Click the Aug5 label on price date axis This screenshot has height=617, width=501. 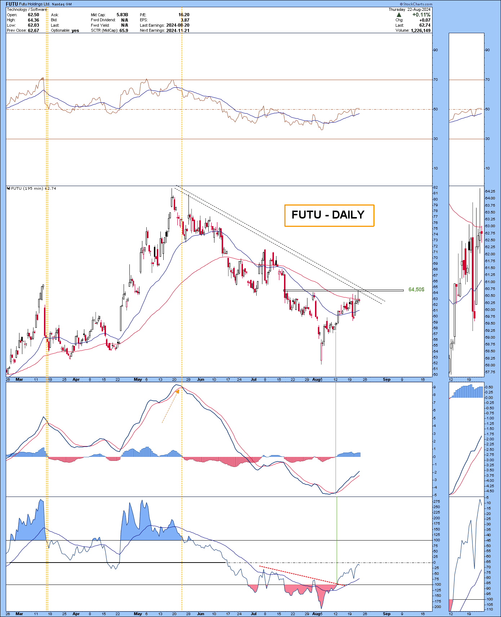317,379
